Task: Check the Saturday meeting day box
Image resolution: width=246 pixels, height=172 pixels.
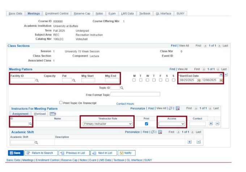Action: point(167,80)
